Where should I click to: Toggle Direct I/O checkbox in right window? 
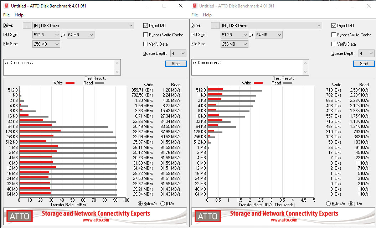tap(334, 25)
